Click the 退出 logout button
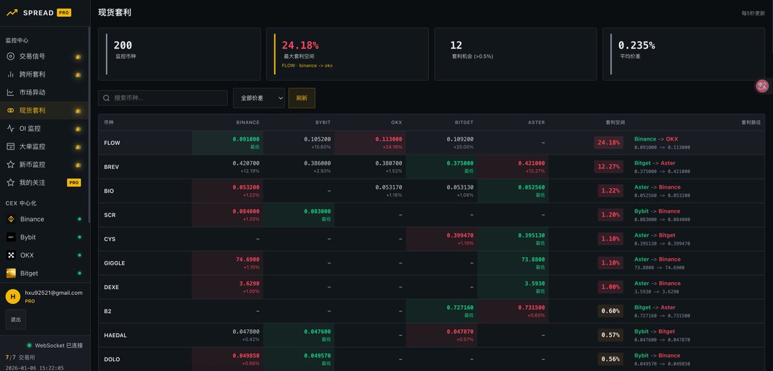Screen dimensions: 773x371 [15, 319]
